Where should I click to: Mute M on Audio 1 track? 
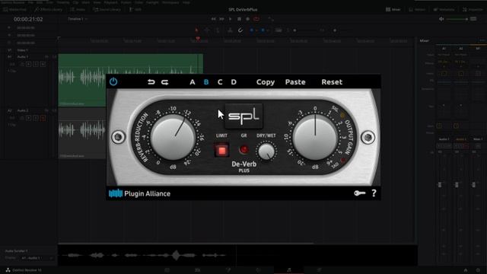tap(43, 64)
